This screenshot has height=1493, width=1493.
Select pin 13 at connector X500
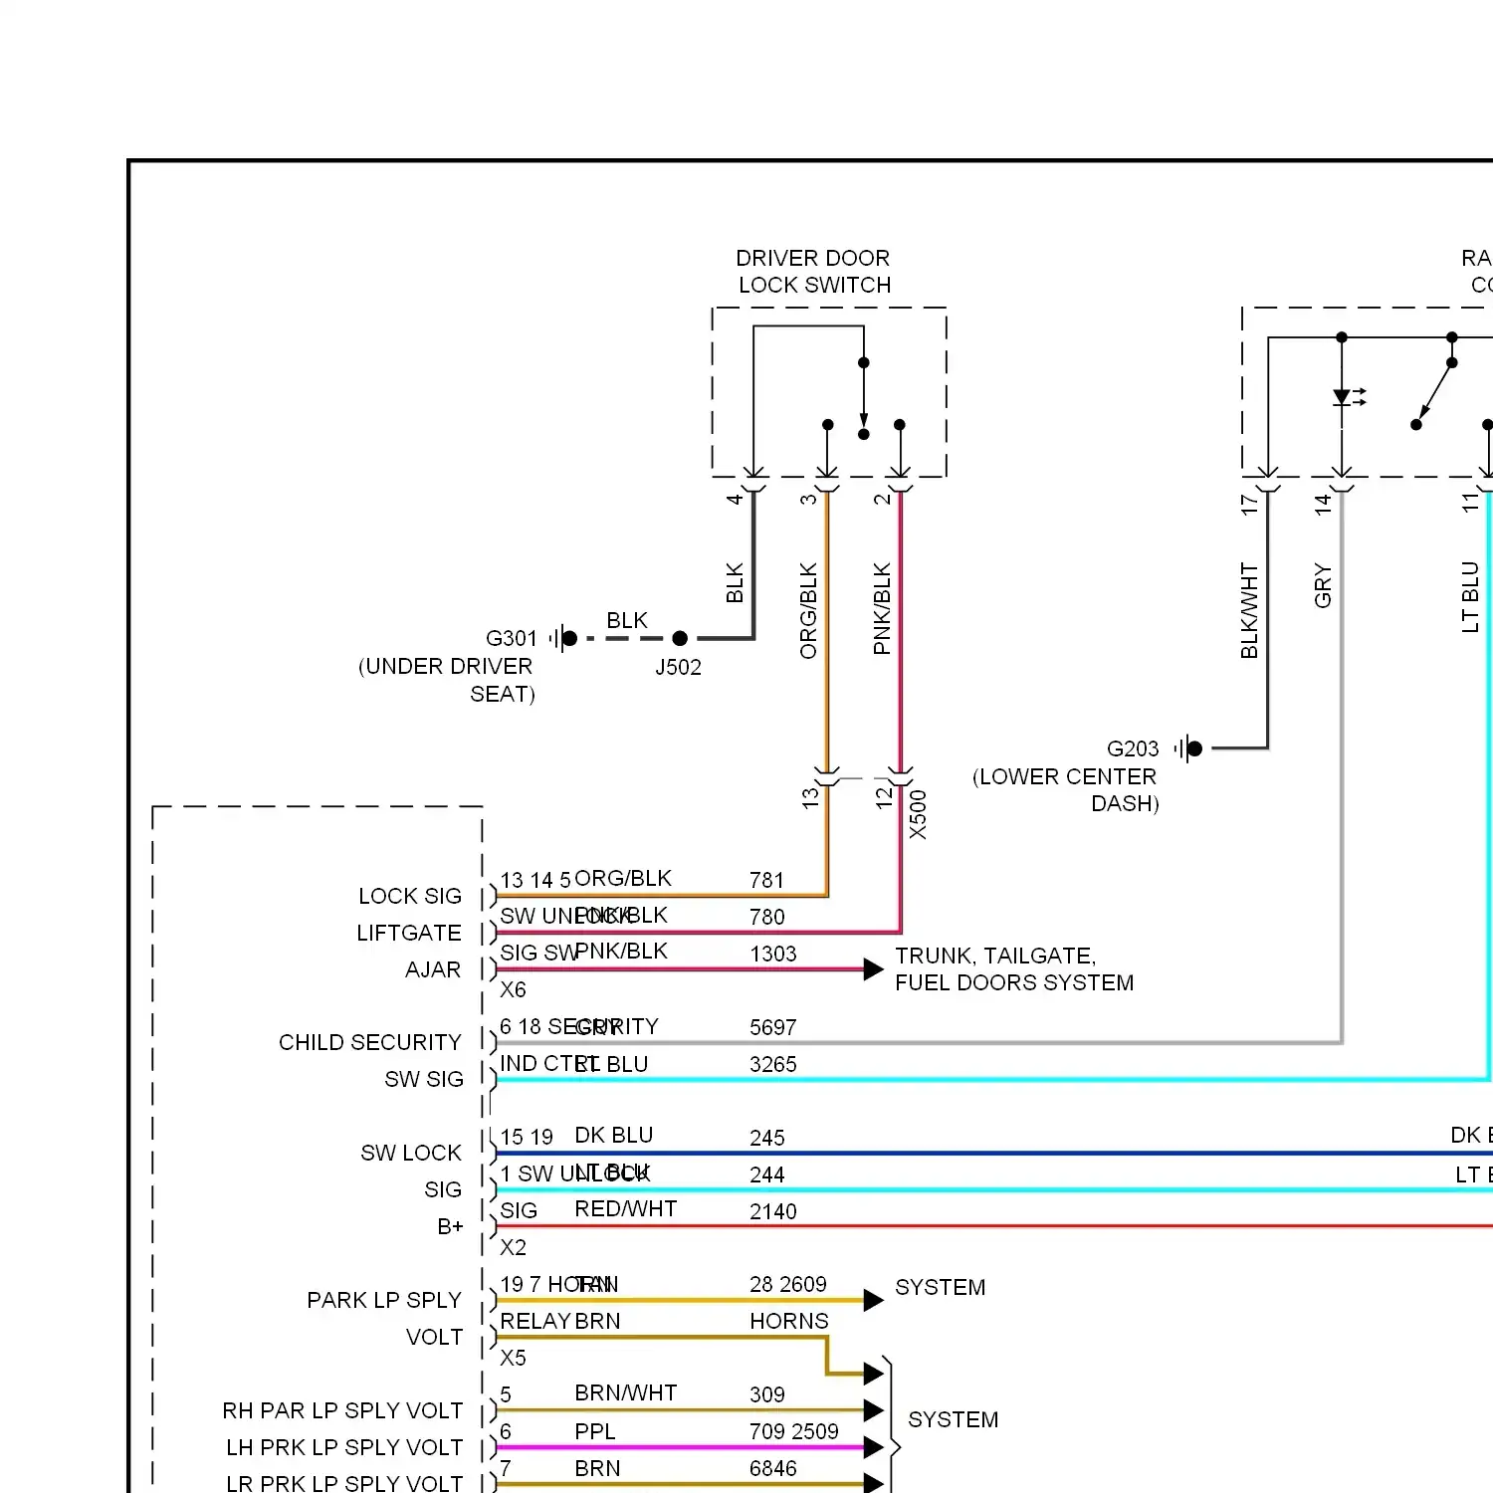pos(809,797)
